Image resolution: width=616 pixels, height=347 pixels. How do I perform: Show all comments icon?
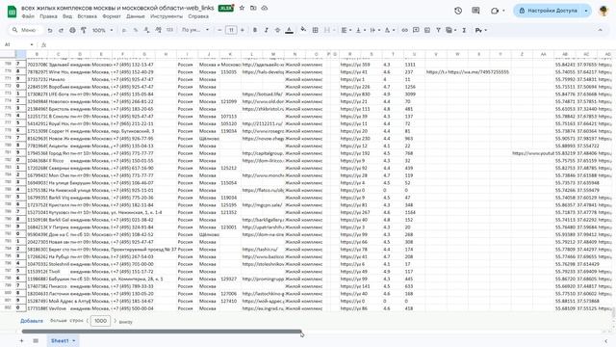tap(475, 11)
